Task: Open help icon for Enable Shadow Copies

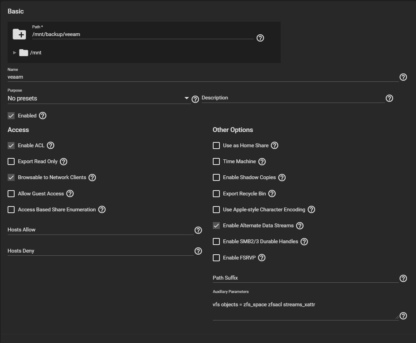Action: (x=282, y=177)
